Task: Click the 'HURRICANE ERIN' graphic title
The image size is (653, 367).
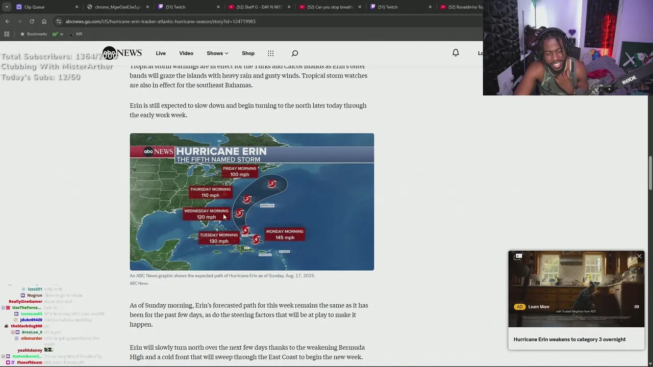Action: (x=221, y=151)
